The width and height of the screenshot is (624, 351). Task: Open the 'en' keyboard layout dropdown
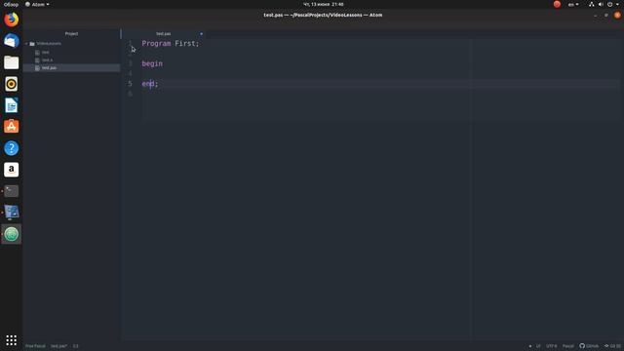tap(573, 4)
